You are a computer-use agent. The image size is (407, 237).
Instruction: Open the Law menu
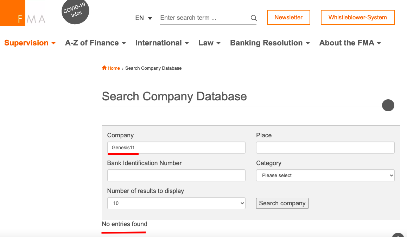(209, 43)
